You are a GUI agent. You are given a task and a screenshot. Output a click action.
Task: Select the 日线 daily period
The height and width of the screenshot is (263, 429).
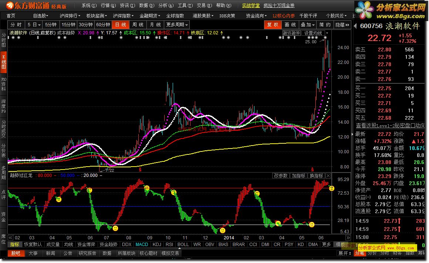point(121,25)
